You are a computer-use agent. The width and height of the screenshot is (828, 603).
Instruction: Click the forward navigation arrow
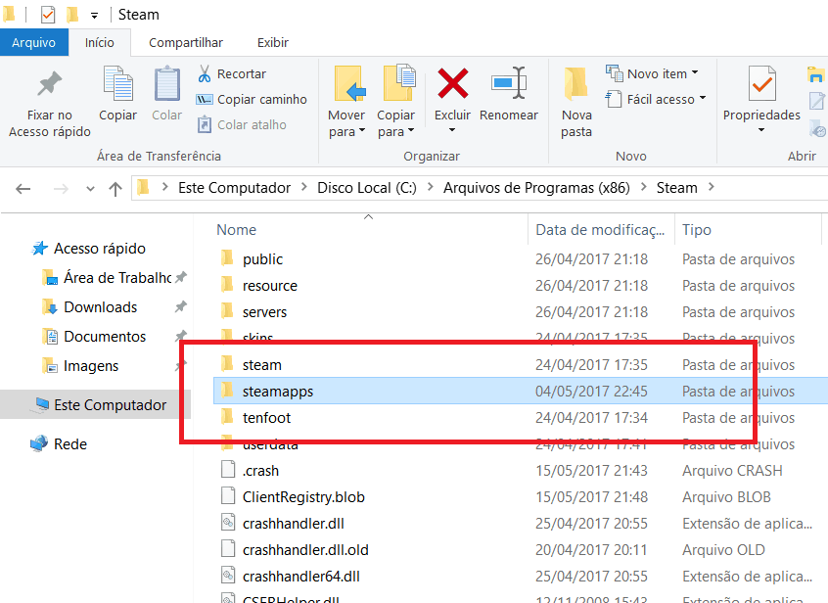62,189
